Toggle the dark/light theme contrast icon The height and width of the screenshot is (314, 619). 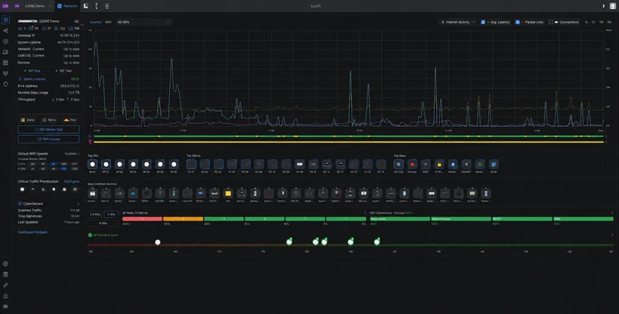click(x=603, y=6)
